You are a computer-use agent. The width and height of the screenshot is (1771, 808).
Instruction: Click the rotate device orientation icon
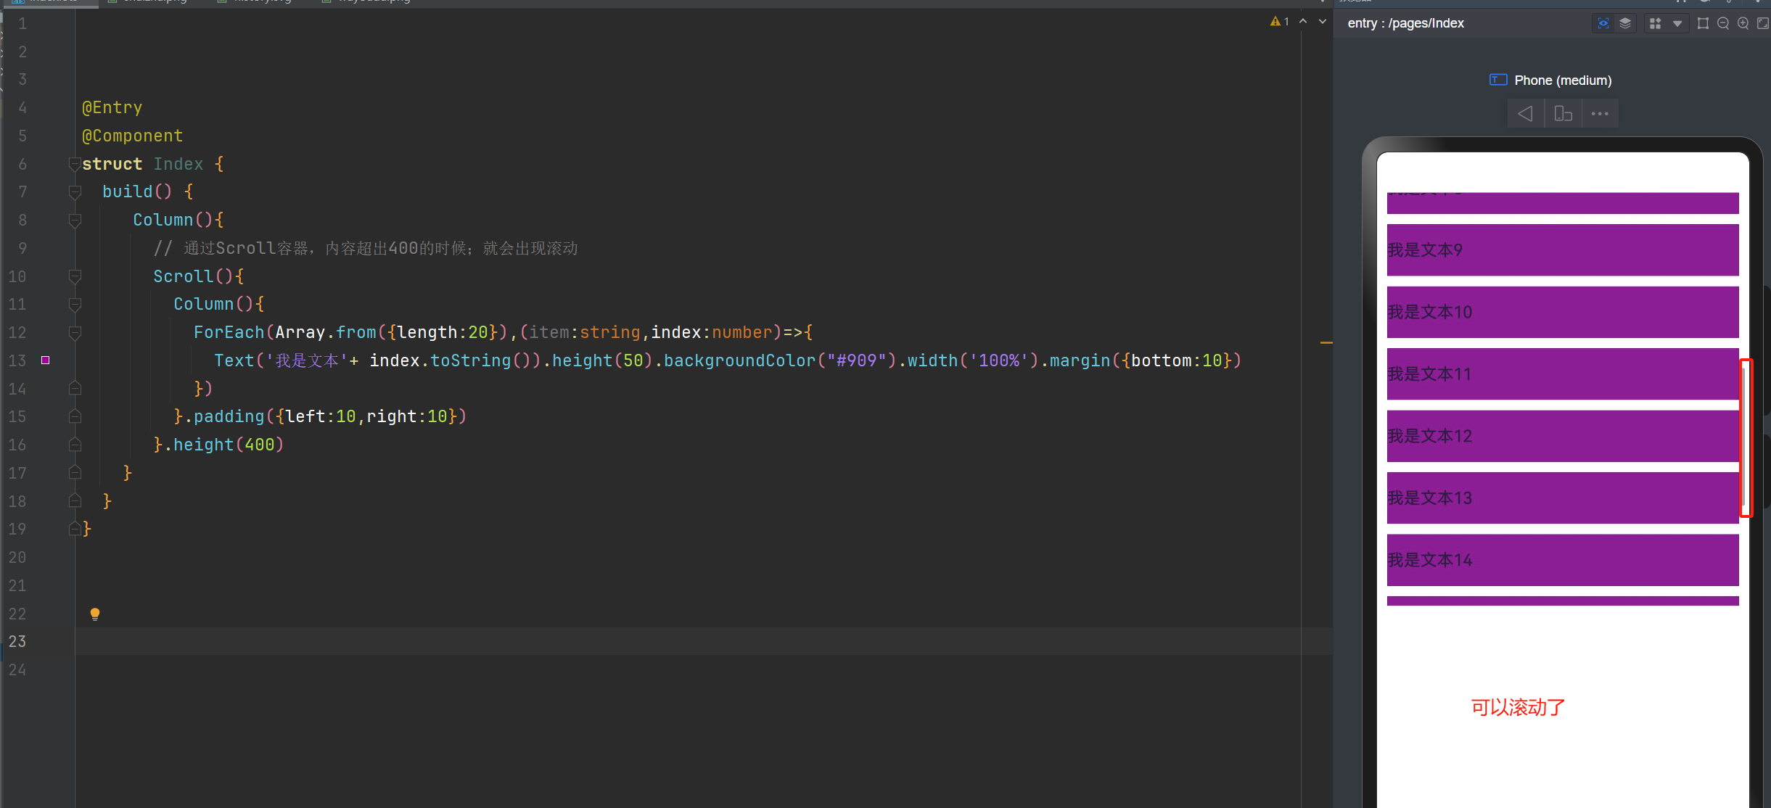pyautogui.click(x=1563, y=114)
